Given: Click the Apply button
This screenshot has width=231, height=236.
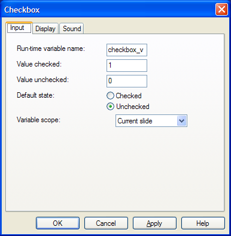Looking at the screenshot, I should (154, 223).
